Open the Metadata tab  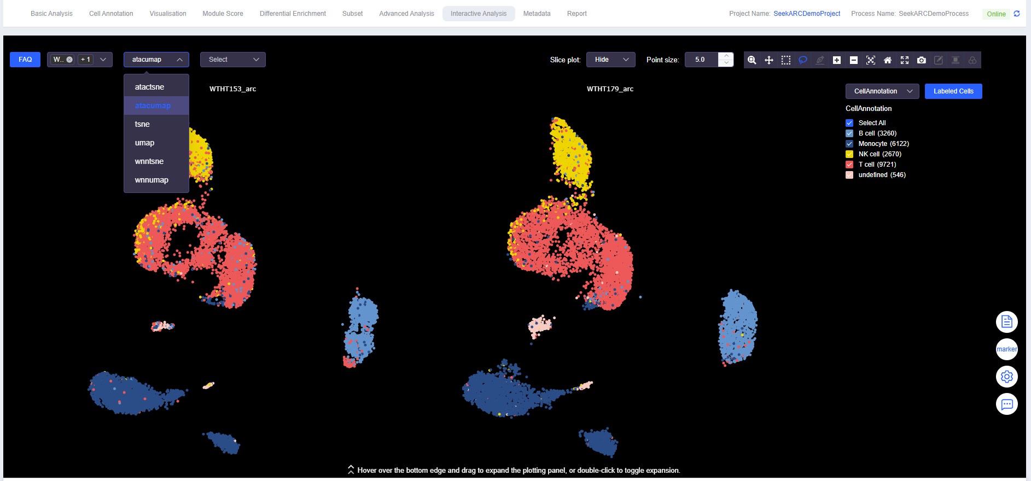click(537, 14)
